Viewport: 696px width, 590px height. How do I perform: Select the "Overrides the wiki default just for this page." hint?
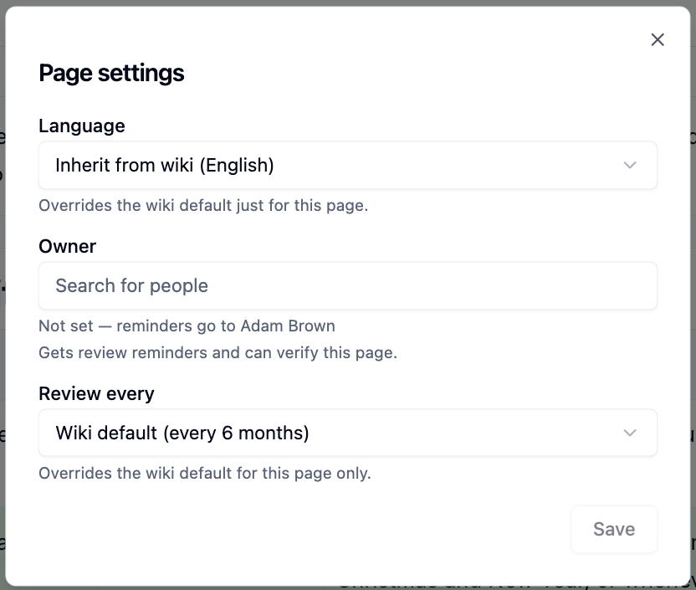[x=203, y=206]
